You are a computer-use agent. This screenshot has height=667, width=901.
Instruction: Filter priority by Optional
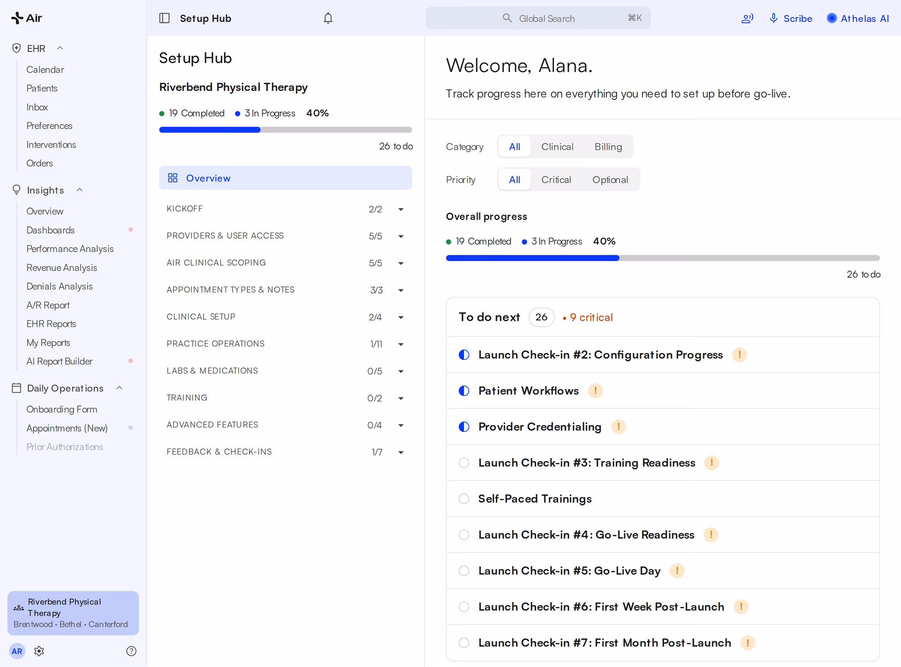pyautogui.click(x=610, y=180)
